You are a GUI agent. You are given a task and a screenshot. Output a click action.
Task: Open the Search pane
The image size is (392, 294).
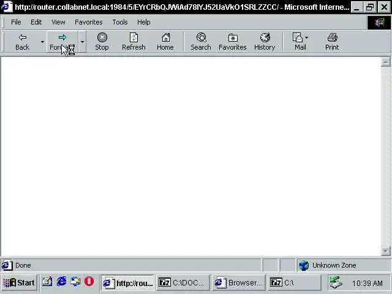pos(201,42)
